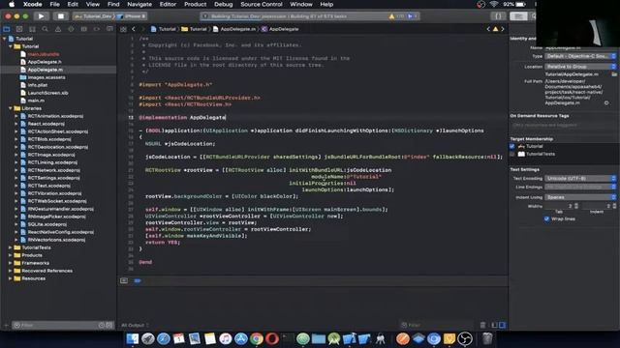Open the All Output selector

pos(135,325)
